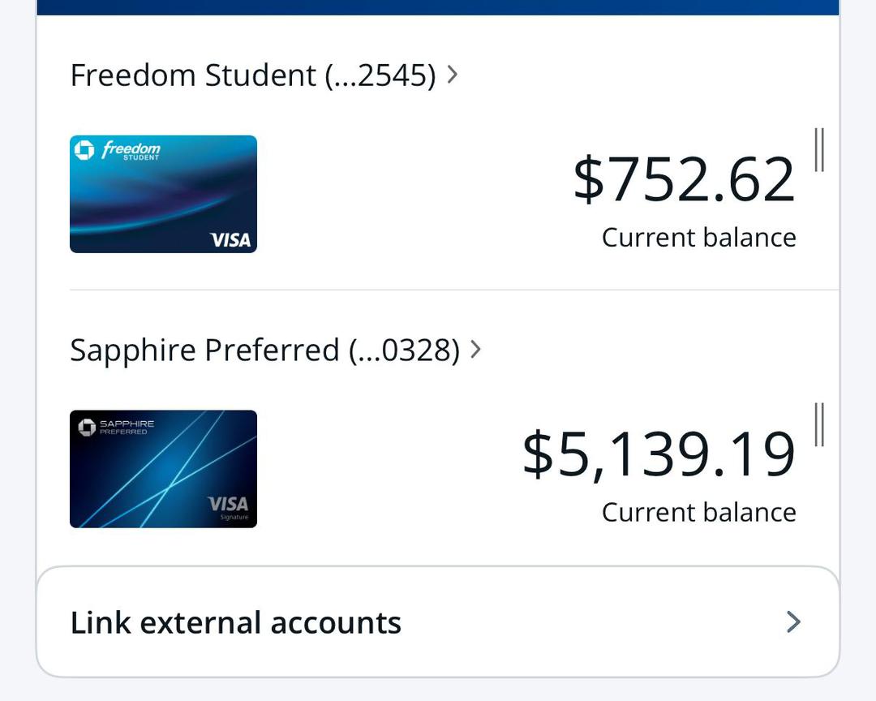Open the Sapphire Preferred (...0328) account

[x=264, y=350]
